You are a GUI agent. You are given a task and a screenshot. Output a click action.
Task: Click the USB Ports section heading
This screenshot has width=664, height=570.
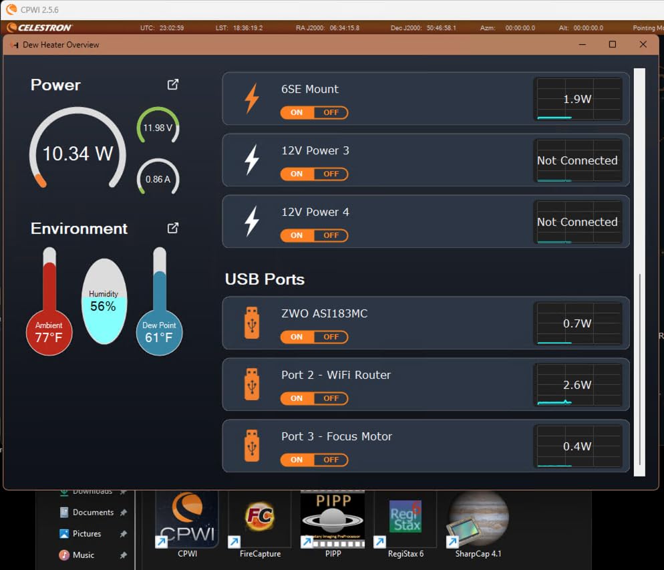265,279
